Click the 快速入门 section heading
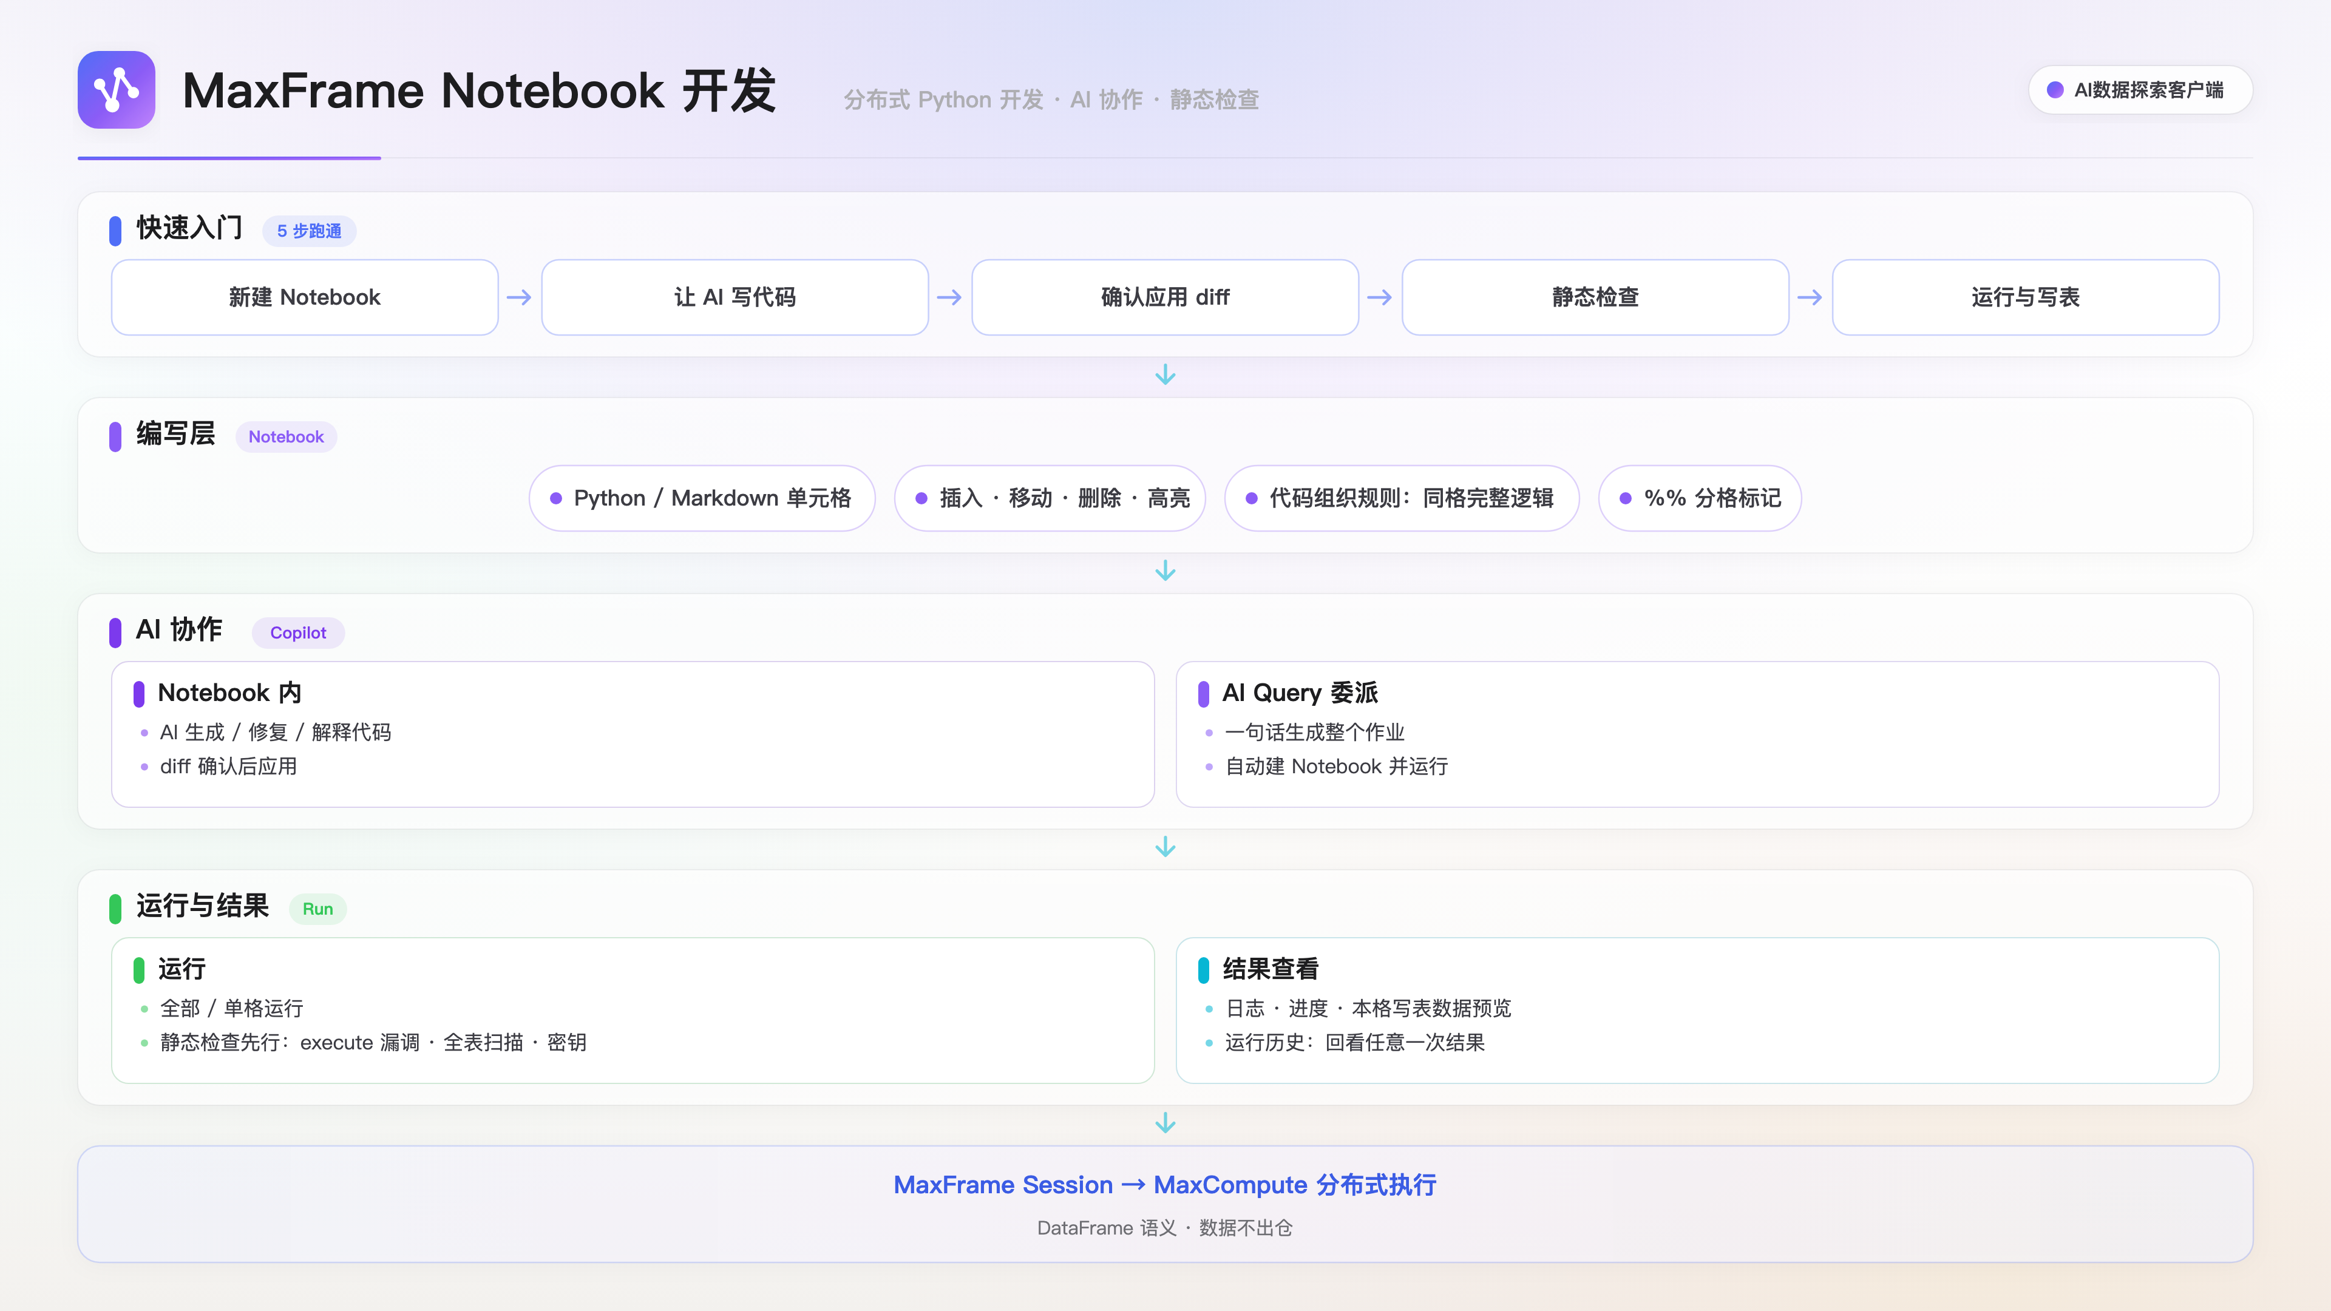Screen dimensions: 2331x1311 [189, 228]
